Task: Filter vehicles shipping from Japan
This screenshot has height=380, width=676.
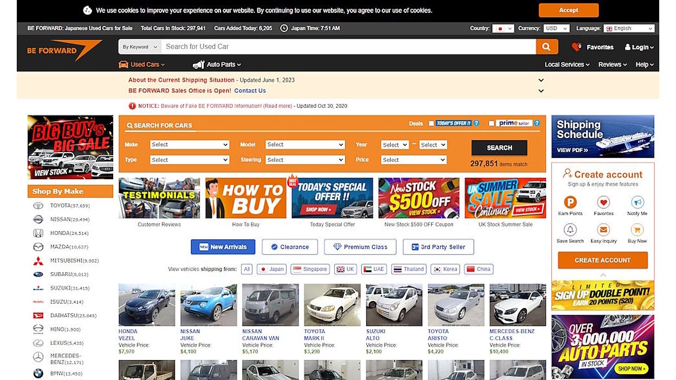Action: pyautogui.click(x=271, y=269)
